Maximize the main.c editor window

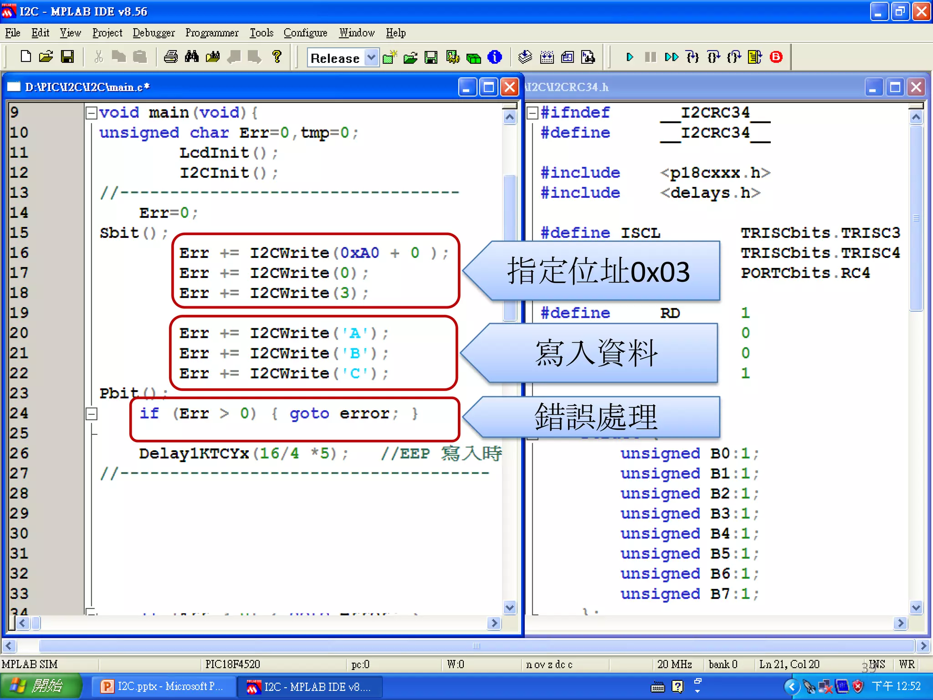coord(489,87)
